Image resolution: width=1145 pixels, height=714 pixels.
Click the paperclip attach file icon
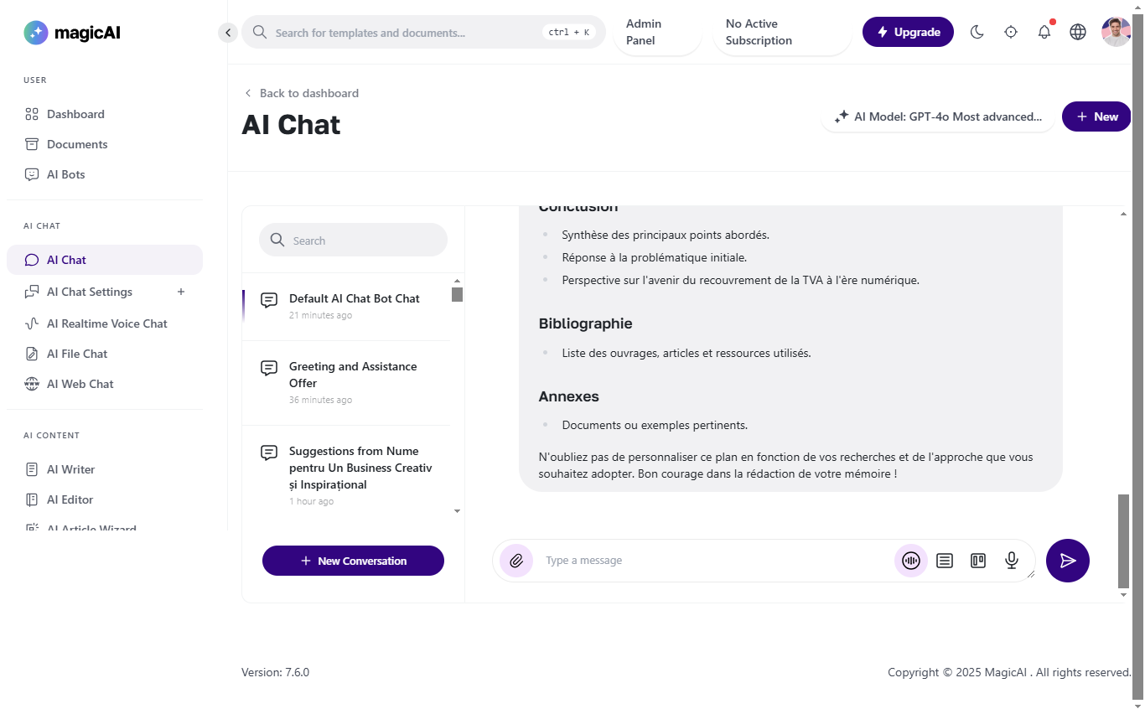click(516, 561)
